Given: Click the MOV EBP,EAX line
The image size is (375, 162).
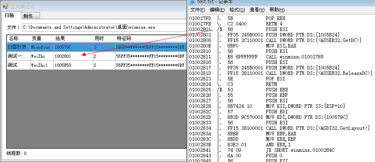Looking at the screenshot, I should [243, 134].
